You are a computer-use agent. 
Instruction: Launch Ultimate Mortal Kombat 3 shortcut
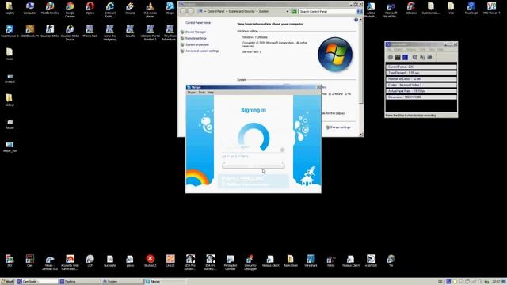point(150,32)
